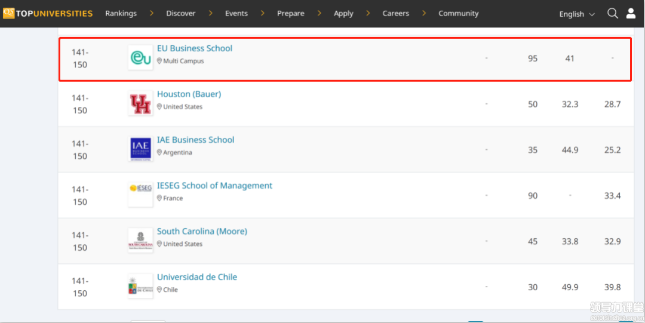Image resolution: width=645 pixels, height=323 pixels.
Task: Open the Rankings menu
Action: (121, 13)
